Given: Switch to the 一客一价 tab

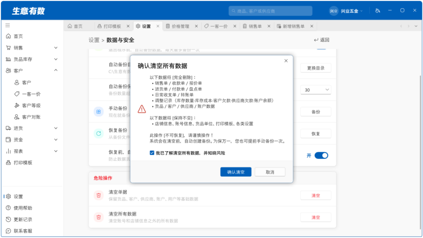Looking at the screenshot, I should (x=216, y=26).
